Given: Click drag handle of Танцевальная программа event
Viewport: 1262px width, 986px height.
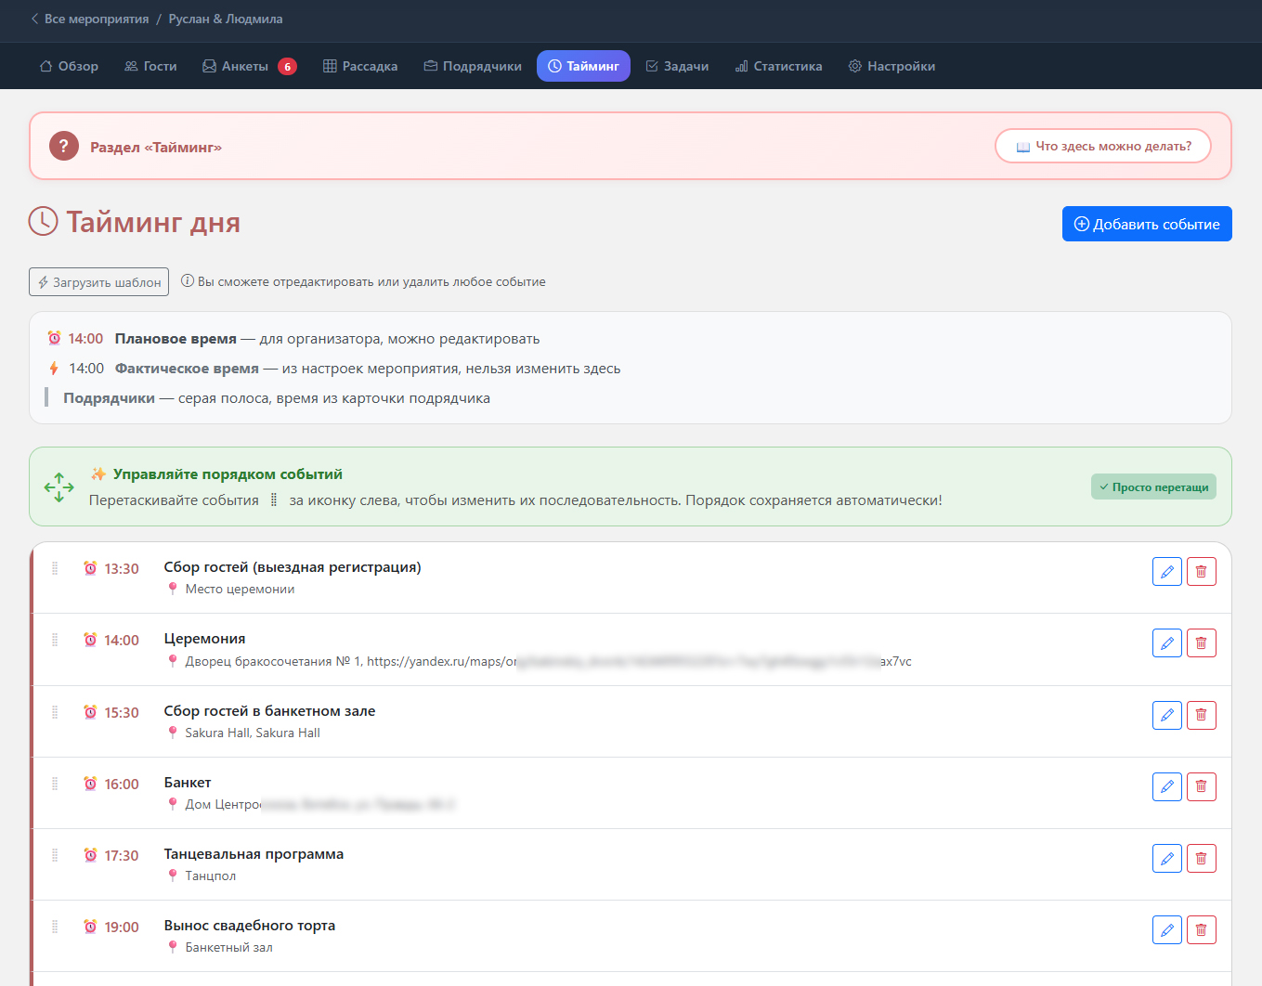Looking at the screenshot, I should (x=55, y=855).
